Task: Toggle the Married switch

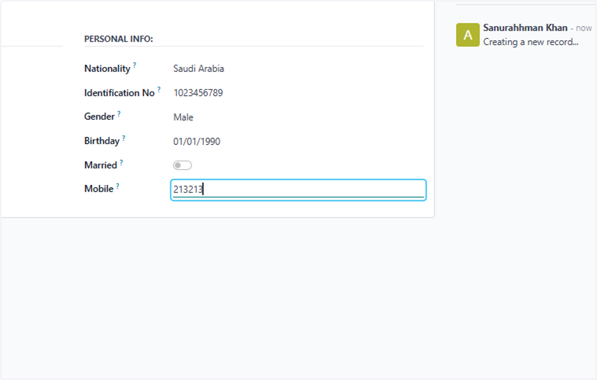Action: point(182,165)
